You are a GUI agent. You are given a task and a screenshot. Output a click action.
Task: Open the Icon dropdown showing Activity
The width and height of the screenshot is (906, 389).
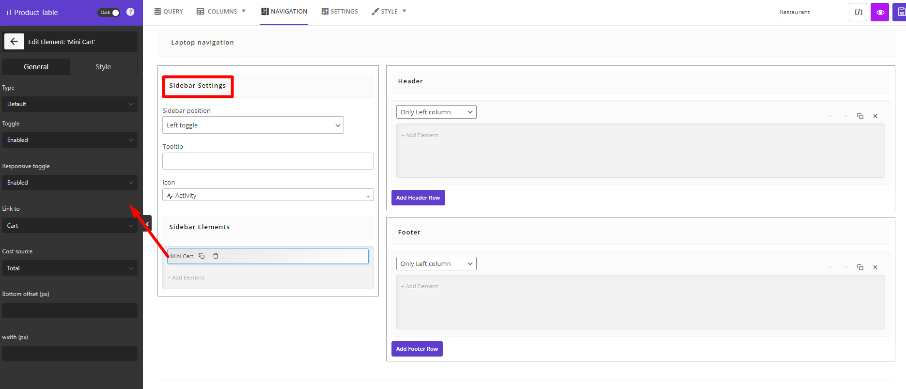pos(268,195)
